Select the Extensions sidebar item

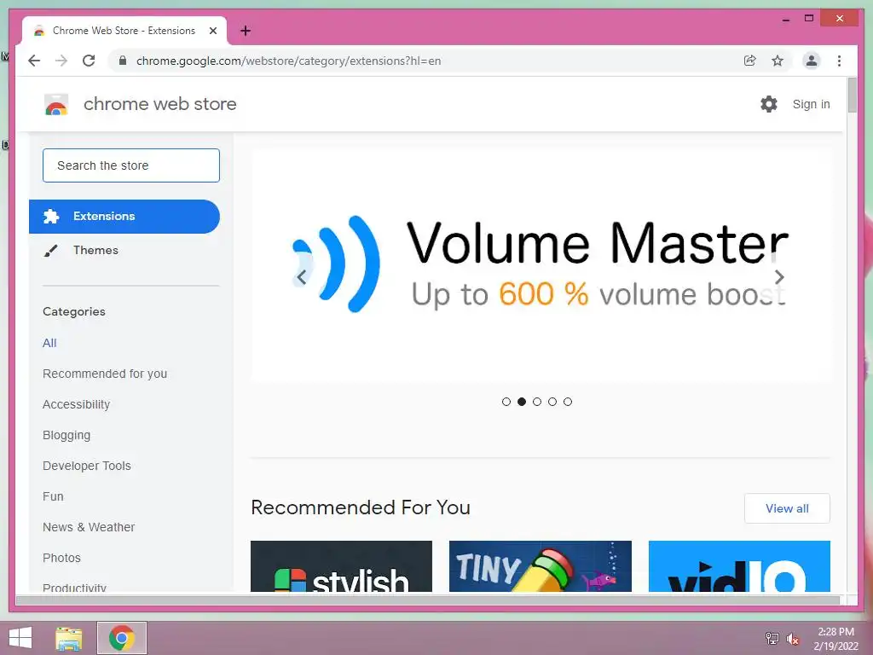pyautogui.click(x=124, y=216)
